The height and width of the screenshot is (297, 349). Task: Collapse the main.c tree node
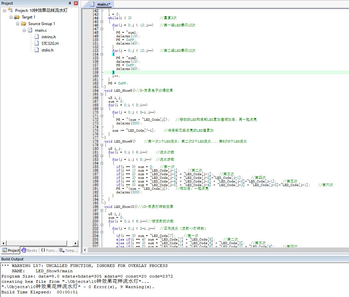click(x=24, y=30)
